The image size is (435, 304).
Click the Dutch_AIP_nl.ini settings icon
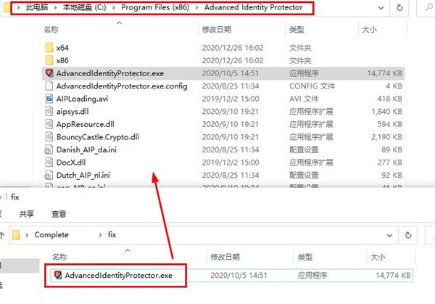click(x=49, y=175)
